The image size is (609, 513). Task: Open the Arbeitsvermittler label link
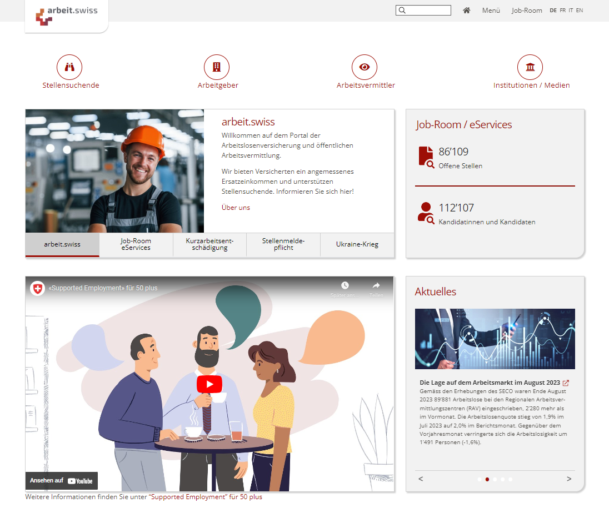point(366,85)
